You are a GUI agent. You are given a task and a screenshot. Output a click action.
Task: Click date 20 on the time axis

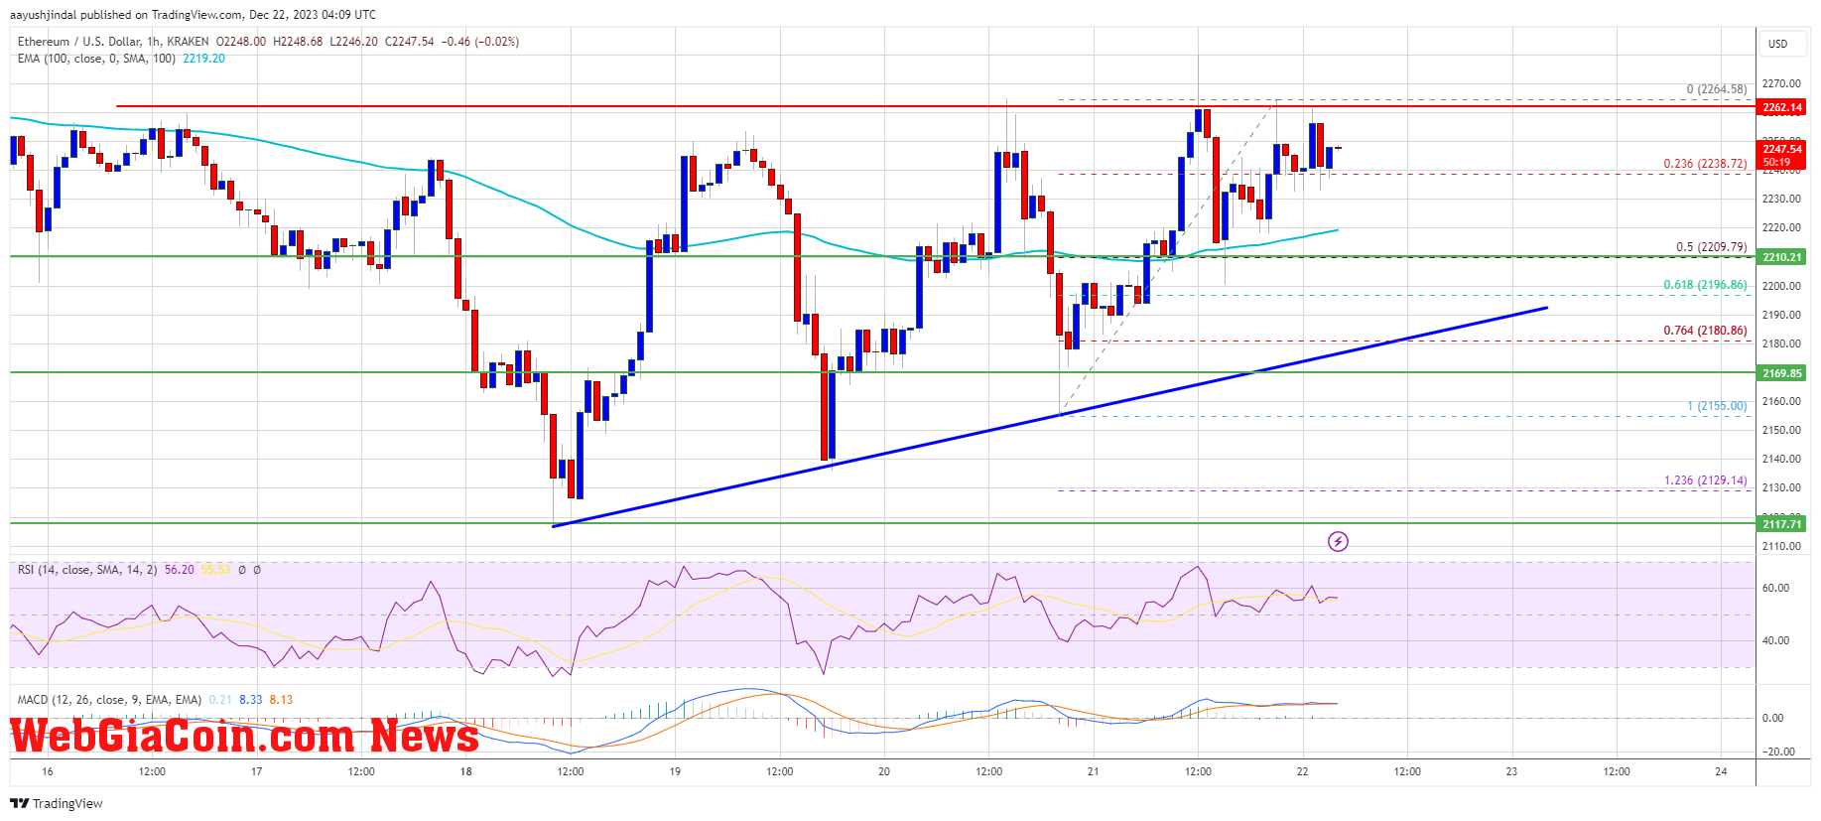pyautogui.click(x=884, y=771)
